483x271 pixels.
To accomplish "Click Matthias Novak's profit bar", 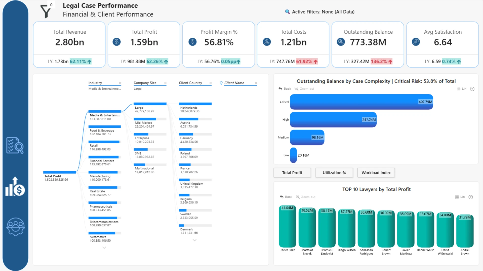I will click(307, 228).
